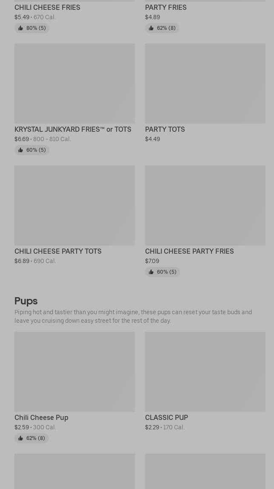
Task: Click the CHILI CHEESE PARTY FRIES image
Action: (205, 205)
